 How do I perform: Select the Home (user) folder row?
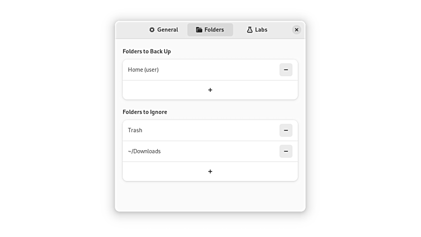(190, 70)
